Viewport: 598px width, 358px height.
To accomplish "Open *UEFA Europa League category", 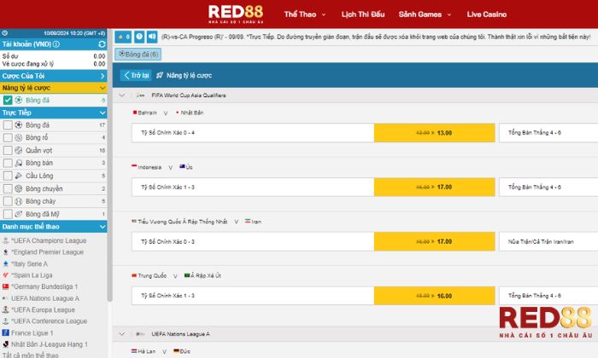I will (x=43, y=309).
